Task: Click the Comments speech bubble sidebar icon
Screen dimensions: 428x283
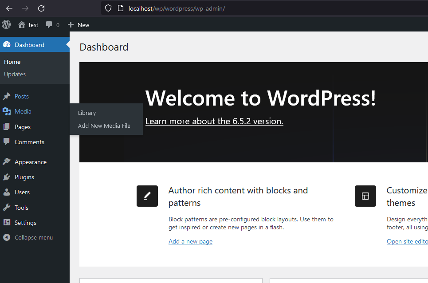Action: point(7,141)
